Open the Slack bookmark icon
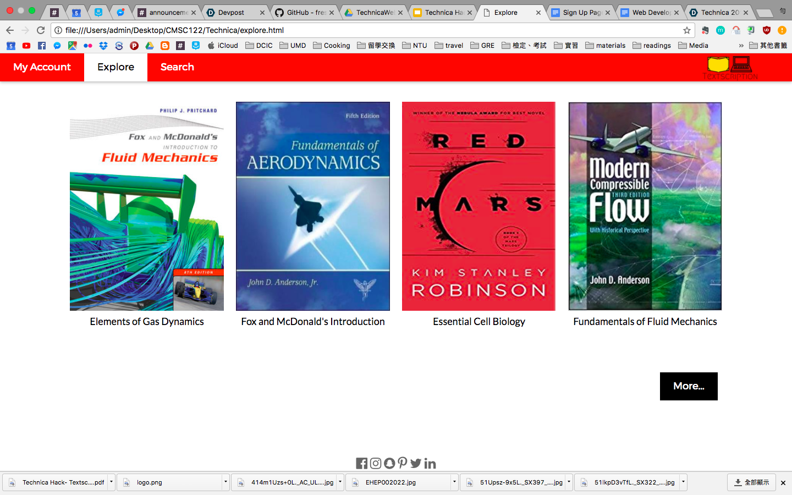Image resolution: width=792 pixels, height=495 pixels. (180, 46)
